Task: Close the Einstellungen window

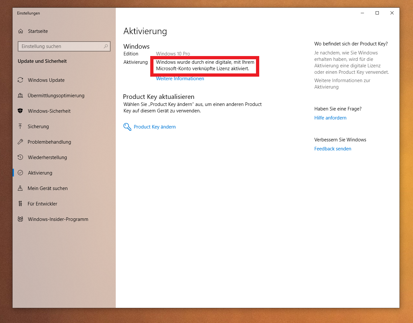Action: tap(392, 13)
